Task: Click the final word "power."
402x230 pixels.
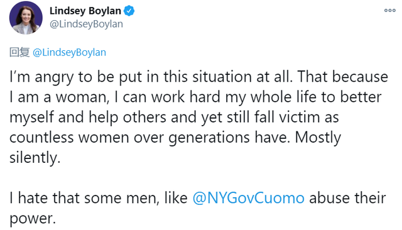Action: (x=33, y=219)
